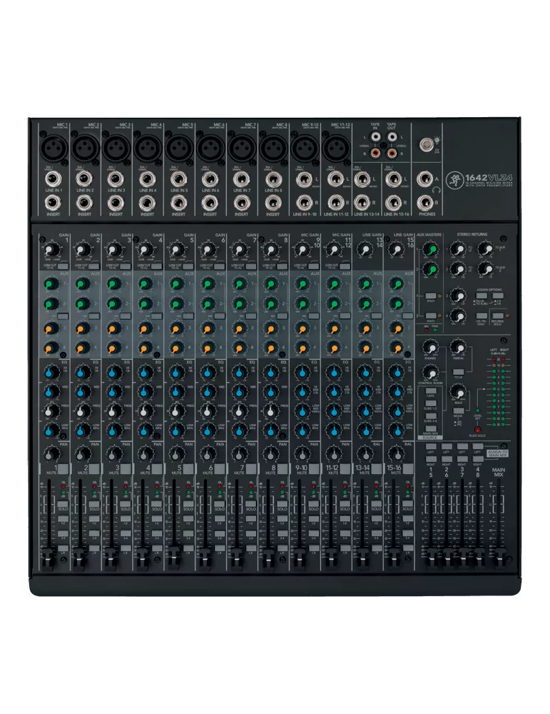The image size is (550, 714).
Task: Toggle Aux Master 2 SOLO button
Action: (x=430, y=316)
